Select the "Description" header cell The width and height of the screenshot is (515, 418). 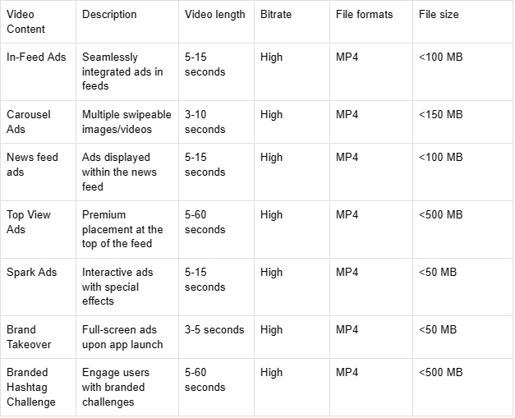[x=109, y=15]
